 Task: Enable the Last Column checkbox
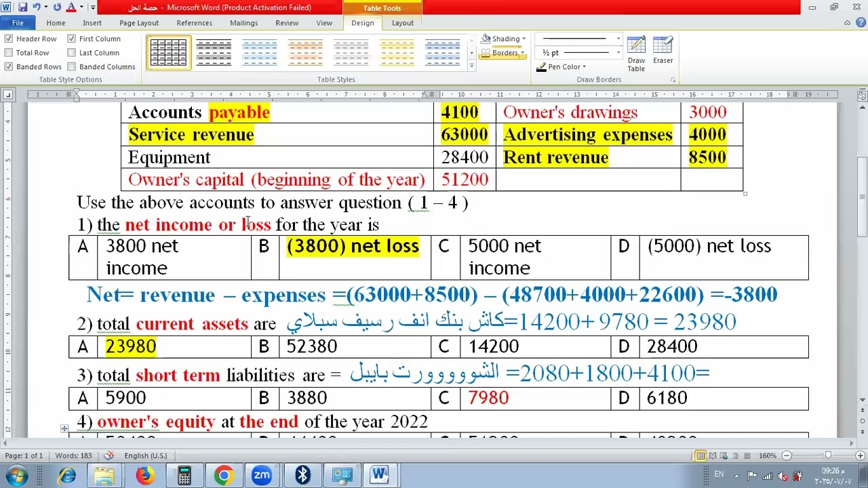[x=71, y=53]
